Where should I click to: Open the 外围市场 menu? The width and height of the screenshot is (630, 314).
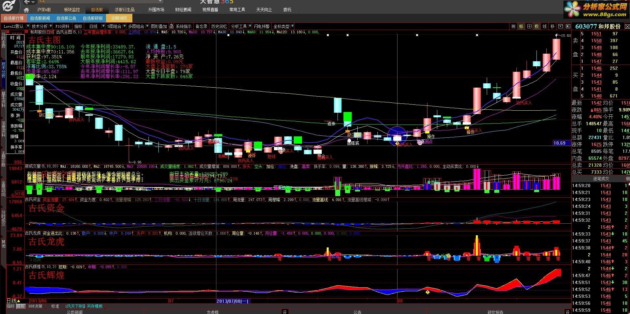click(156, 10)
